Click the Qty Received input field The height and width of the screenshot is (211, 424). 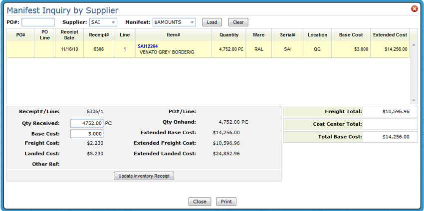pyautogui.click(x=87, y=123)
